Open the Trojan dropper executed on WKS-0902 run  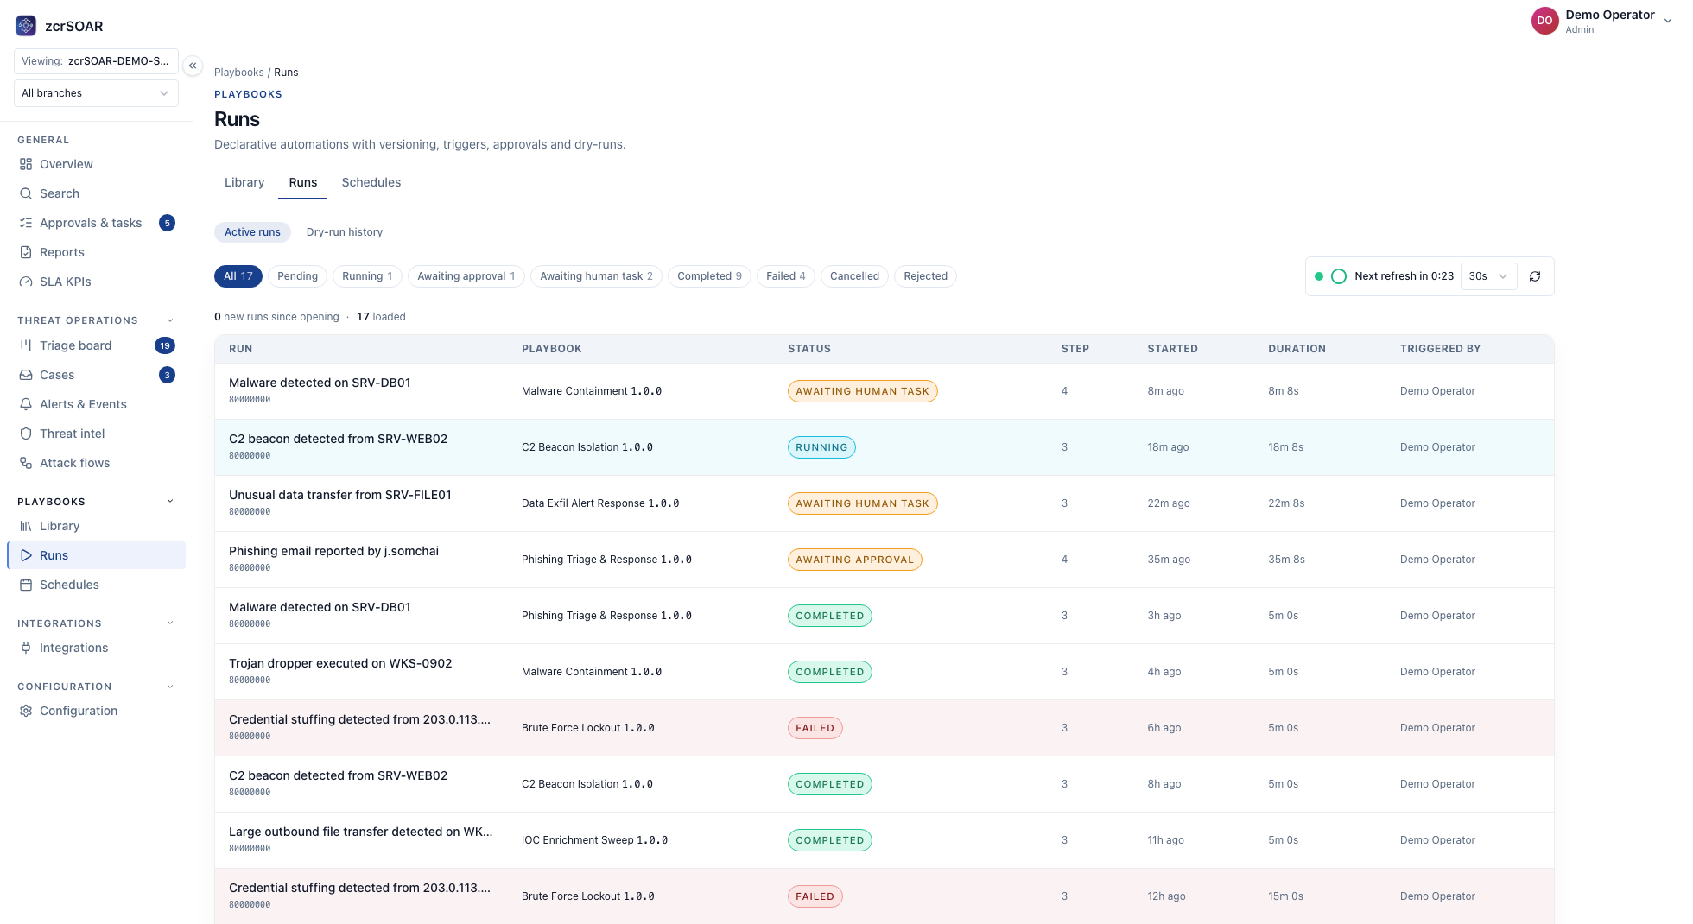click(885, 672)
